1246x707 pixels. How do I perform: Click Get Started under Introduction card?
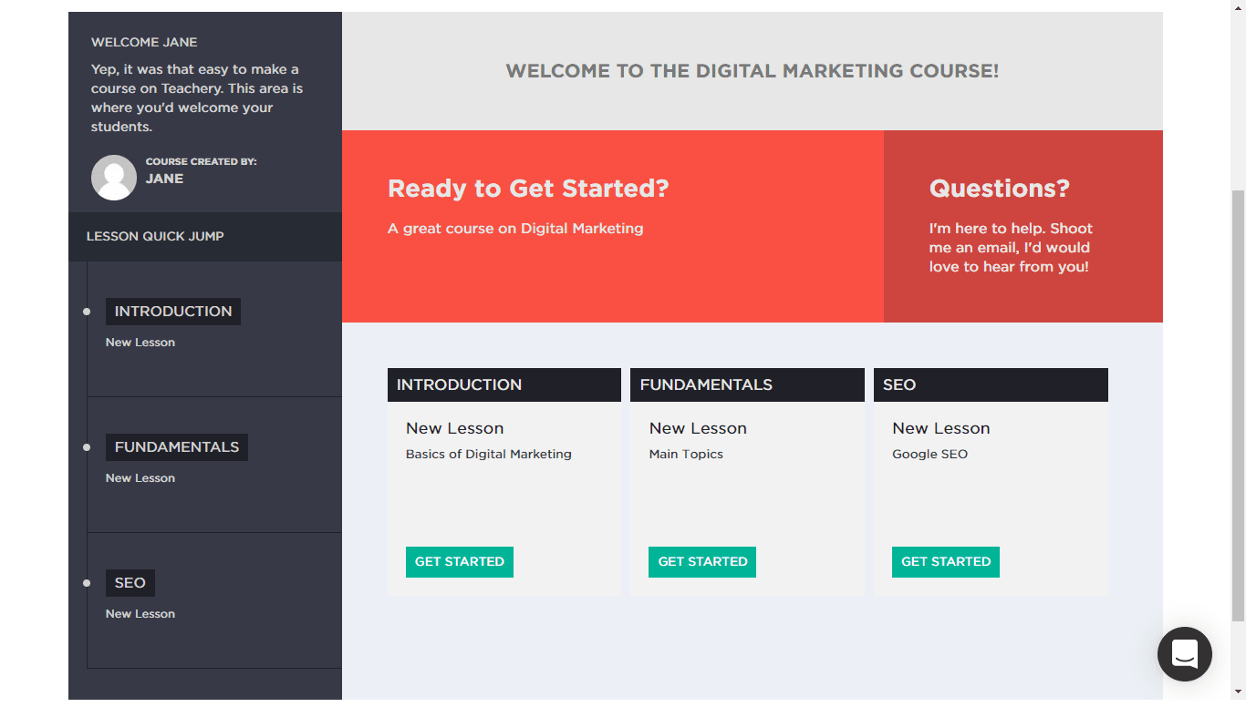(460, 562)
